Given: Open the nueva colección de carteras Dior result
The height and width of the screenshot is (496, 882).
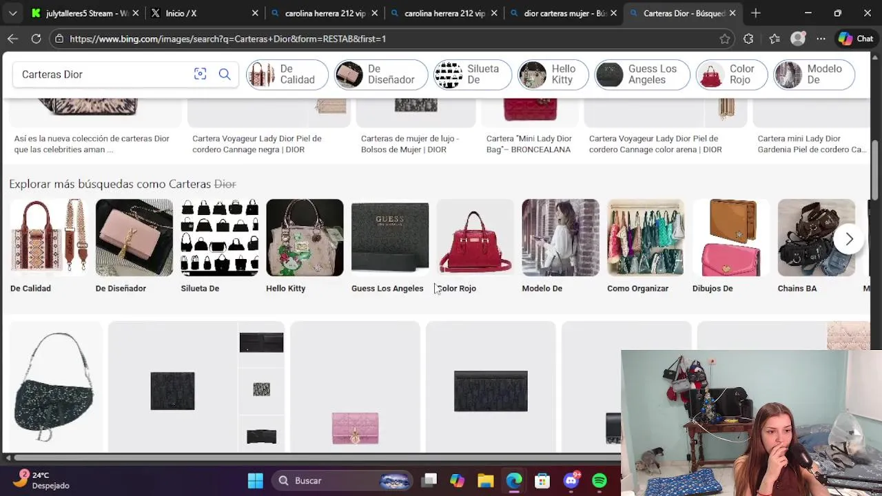Looking at the screenshot, I should [92, 144].
